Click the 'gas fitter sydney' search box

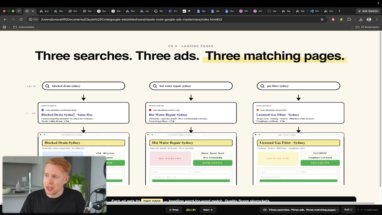pos(298,86)
